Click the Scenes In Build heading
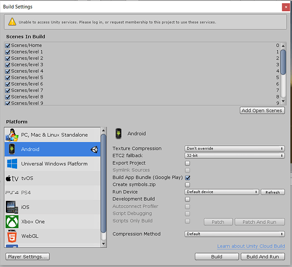Viewport: 292px width, 267px height. coord(26,36)
